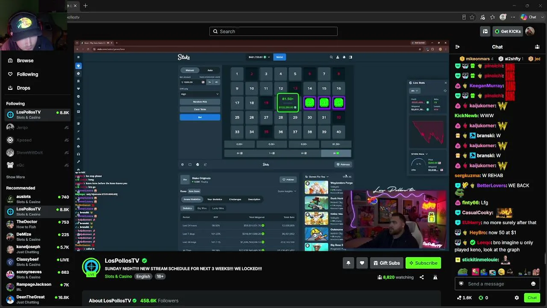The image size is (547, 308).
Task: Expand the chevron next to Copilot Chat
Action: pos(542,17)
